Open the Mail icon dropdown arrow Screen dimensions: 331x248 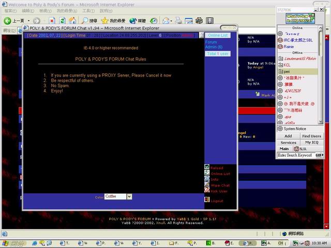[171, 21]
